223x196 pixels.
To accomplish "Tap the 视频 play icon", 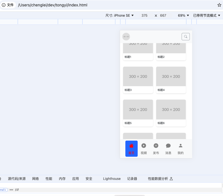I will [x=144, y=146].
